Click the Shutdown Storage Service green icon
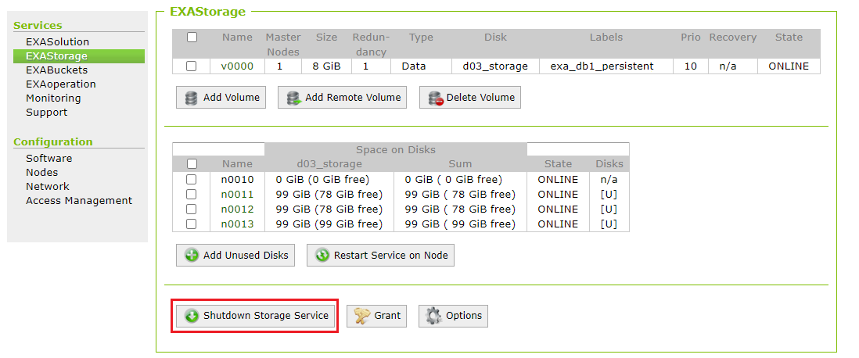 point(192,316)
